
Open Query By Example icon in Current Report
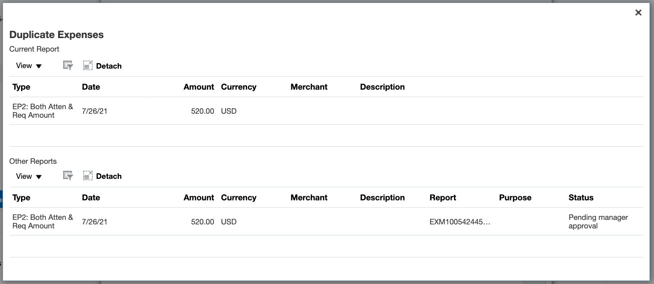[x=68, y=66]
